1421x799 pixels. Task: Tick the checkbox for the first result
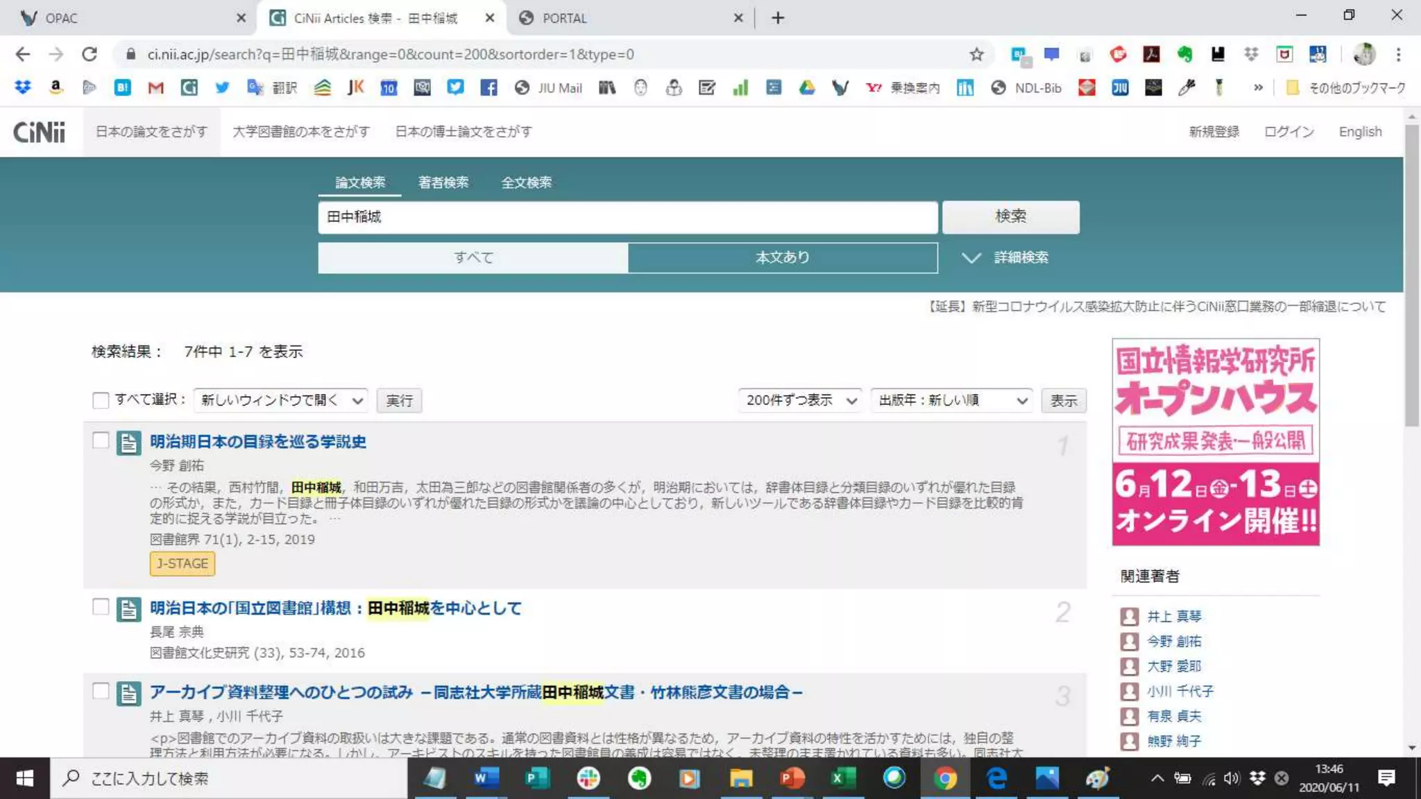click(101, 440)
